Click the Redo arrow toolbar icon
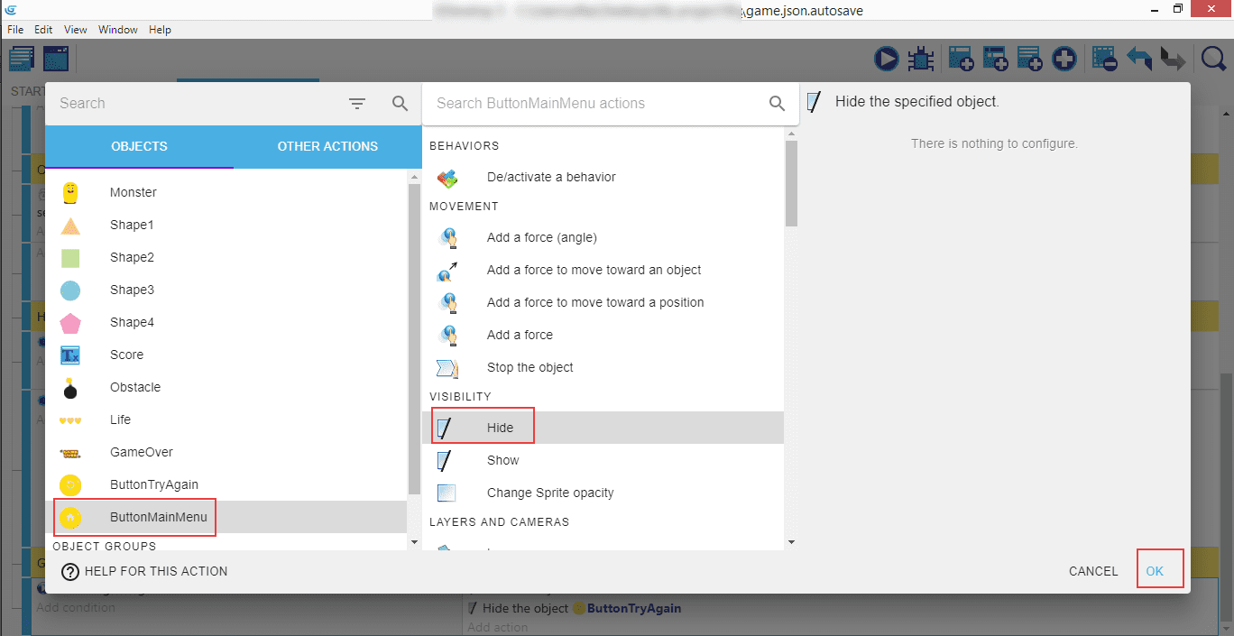 (1173, 60)
